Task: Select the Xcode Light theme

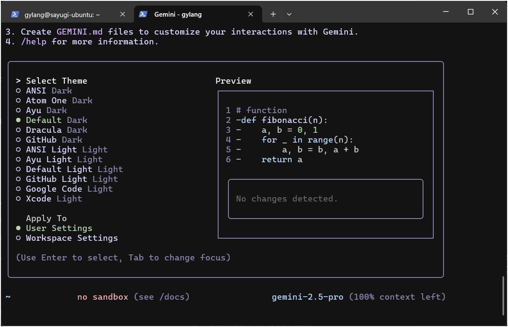Action: pyautogui.click(x=54, y=199)
